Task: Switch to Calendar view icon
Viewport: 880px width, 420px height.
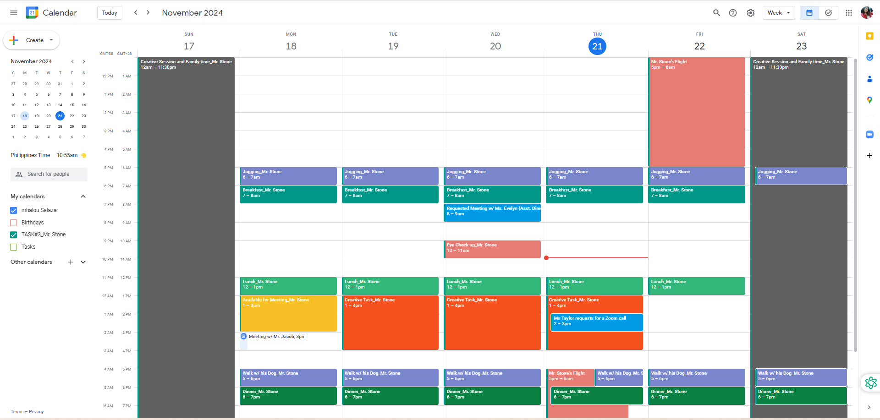Action: pyautogui.click(x=809, y=13)
